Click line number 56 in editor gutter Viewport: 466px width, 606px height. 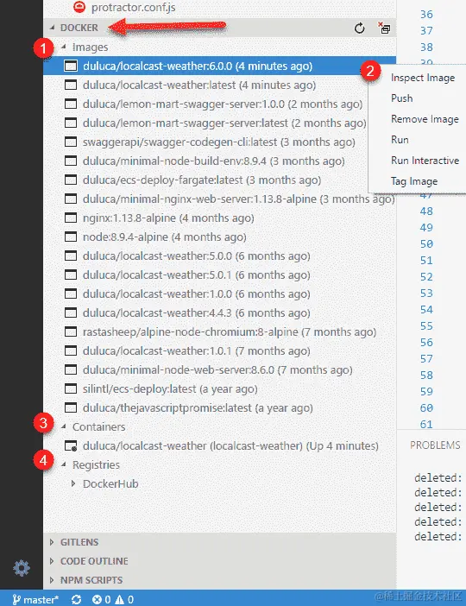tap(426, 343)
